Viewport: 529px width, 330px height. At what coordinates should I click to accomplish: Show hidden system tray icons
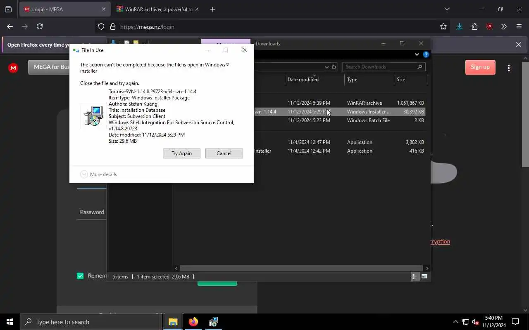(x=456, y=322)
